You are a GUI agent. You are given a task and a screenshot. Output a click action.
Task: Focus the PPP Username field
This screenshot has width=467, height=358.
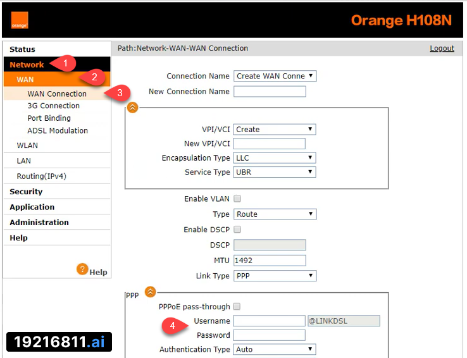[x=269, y=321]
